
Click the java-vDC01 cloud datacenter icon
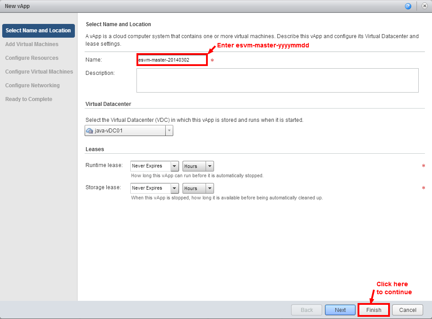click(x=90, y=131)
